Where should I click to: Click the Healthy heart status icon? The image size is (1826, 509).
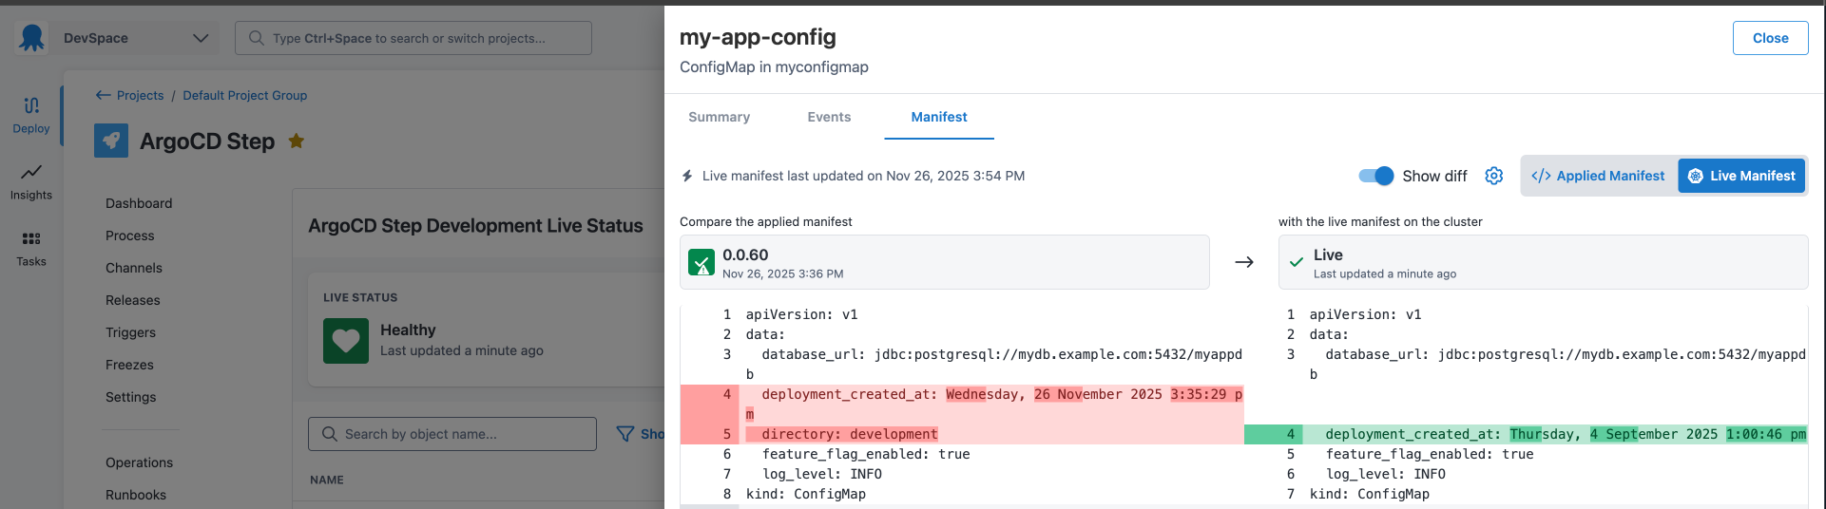345,341
